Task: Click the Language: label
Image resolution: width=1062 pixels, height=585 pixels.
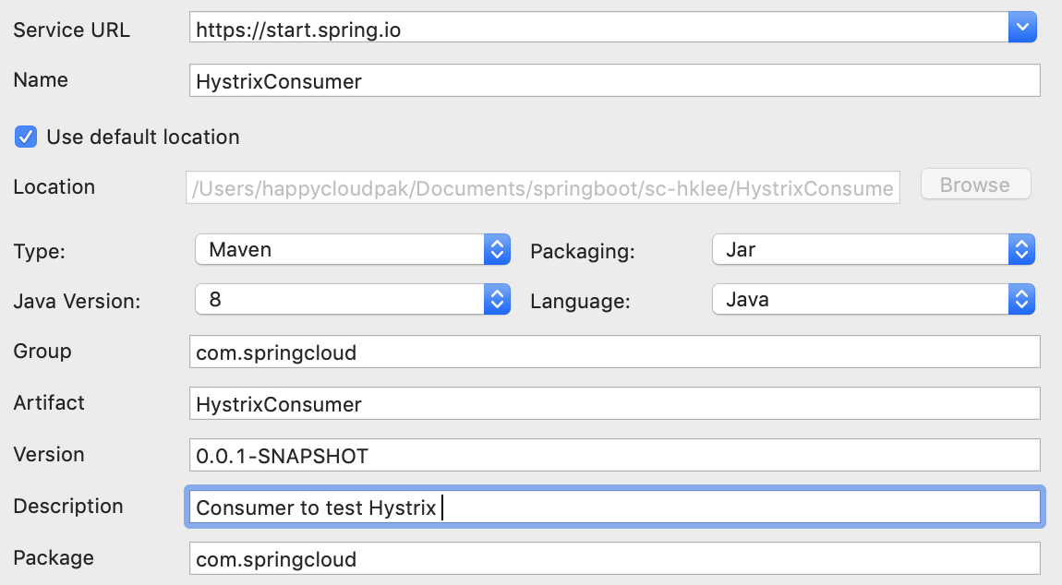Action: point(581,302)
